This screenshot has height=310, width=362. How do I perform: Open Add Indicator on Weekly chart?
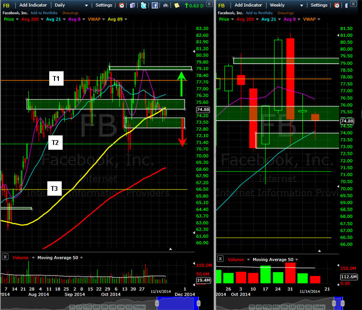[248, 5]
